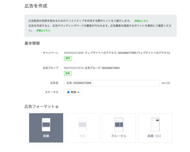The image size is (190, 152).
Task: Click 編集 button under キャンペーン
Action: (68, 58)
